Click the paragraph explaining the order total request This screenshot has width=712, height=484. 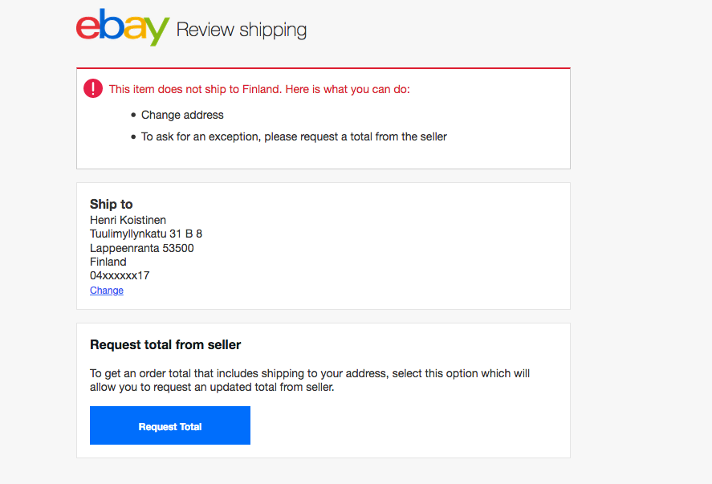pyautogui.click(x=310, y=380)
